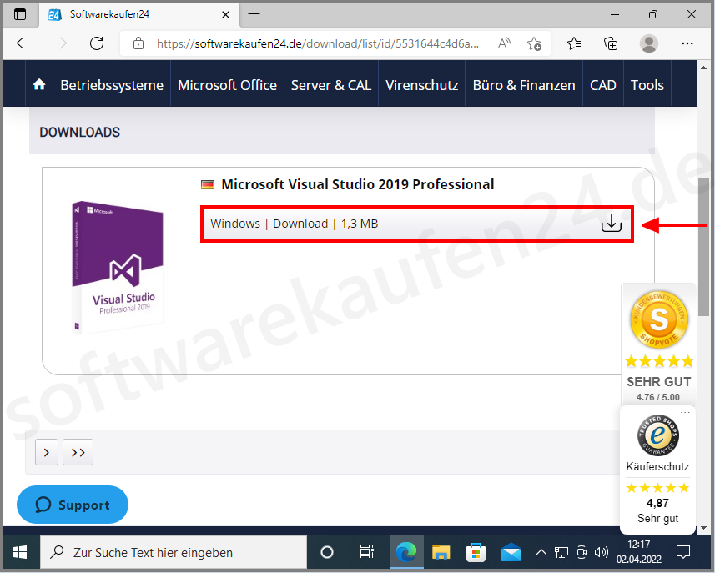Jump to last page double-arrow button
The height and width of the screenshot is (573, 715).
[78, 452]
